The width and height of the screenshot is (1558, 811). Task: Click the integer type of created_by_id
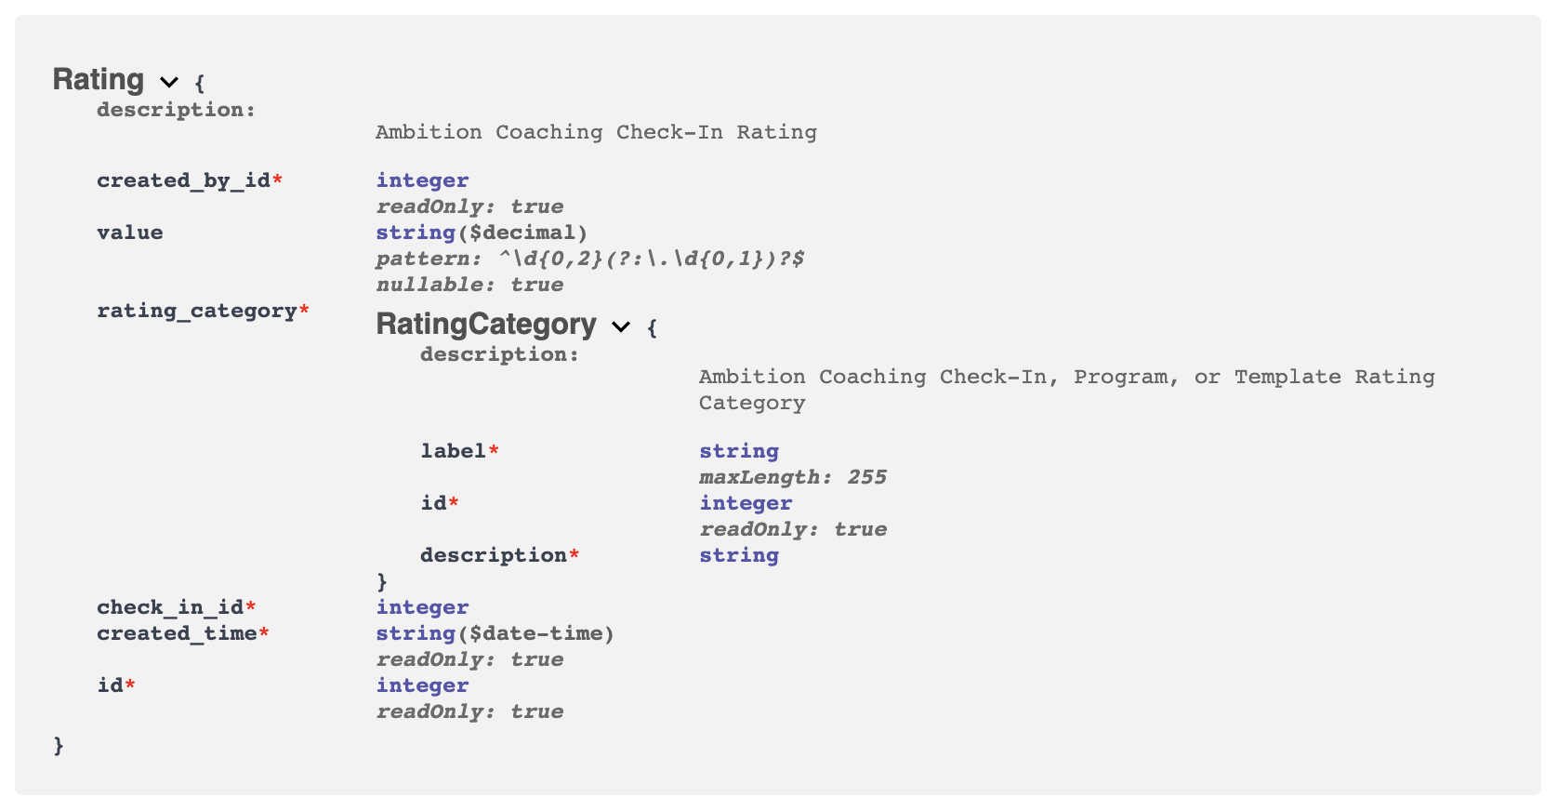[x=422, y=179]
